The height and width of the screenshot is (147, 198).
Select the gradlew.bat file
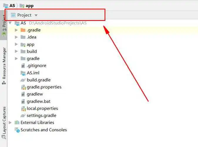point(38,101)
